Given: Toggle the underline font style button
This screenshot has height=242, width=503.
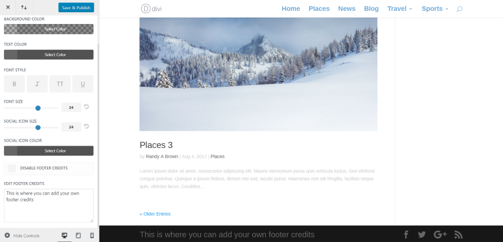Looking at the screenshot, I should (83, 84).
